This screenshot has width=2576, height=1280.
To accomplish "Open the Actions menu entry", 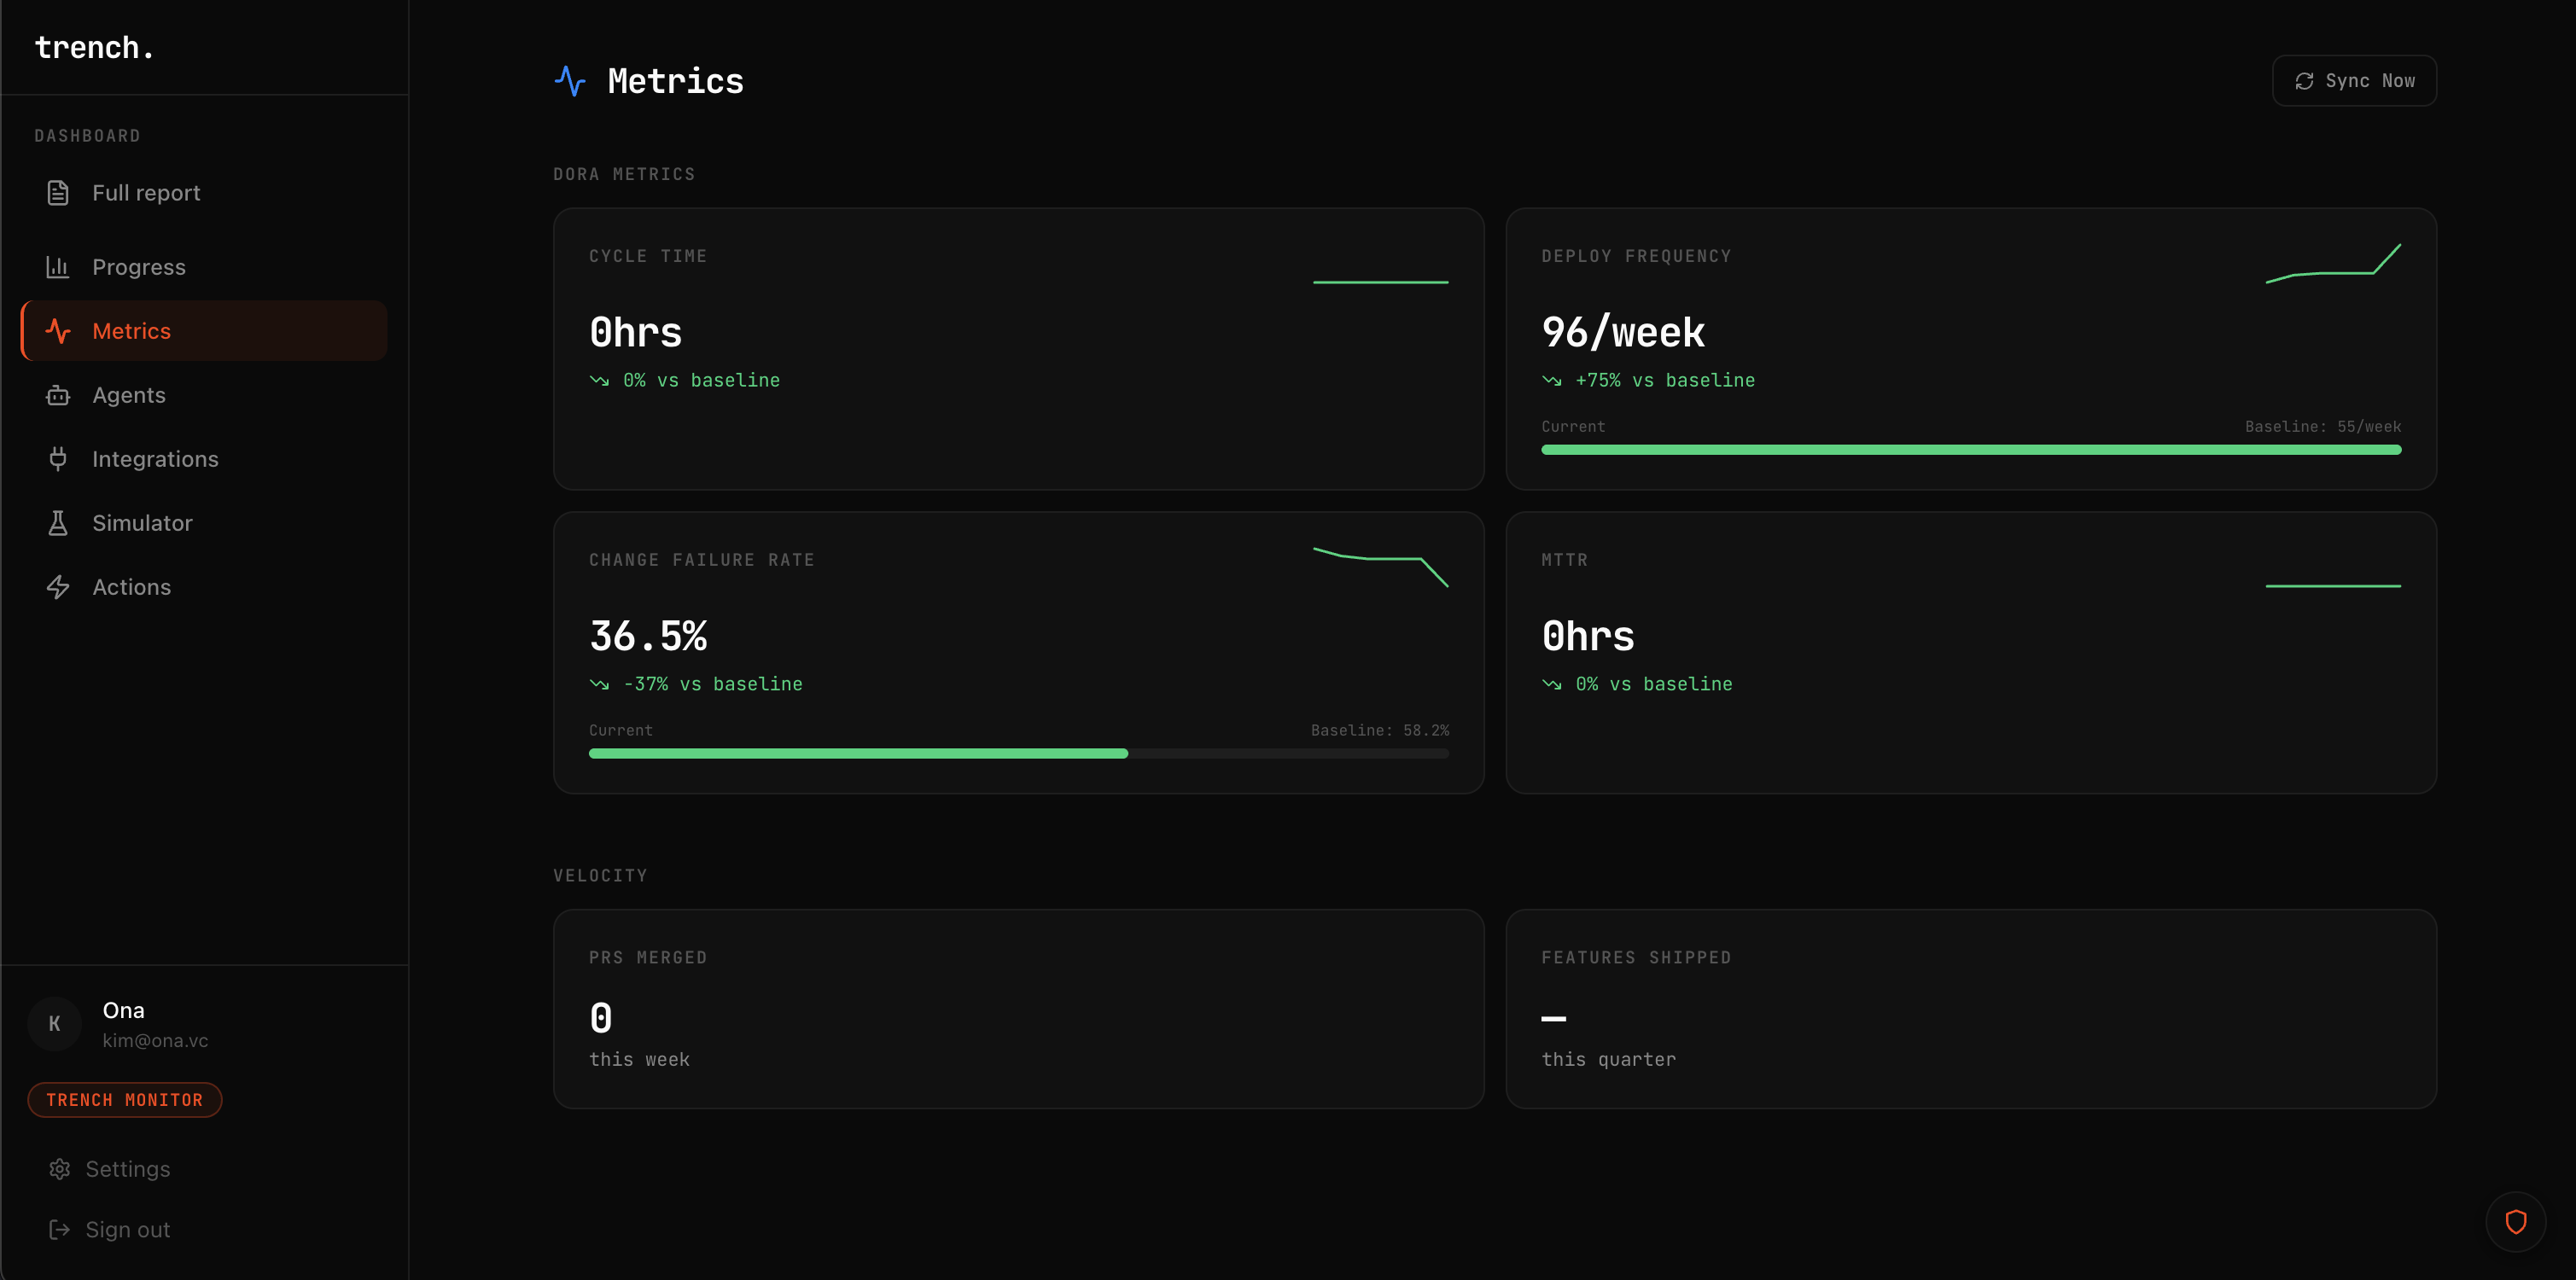I will pyautogui.click(x=131, y=587).
